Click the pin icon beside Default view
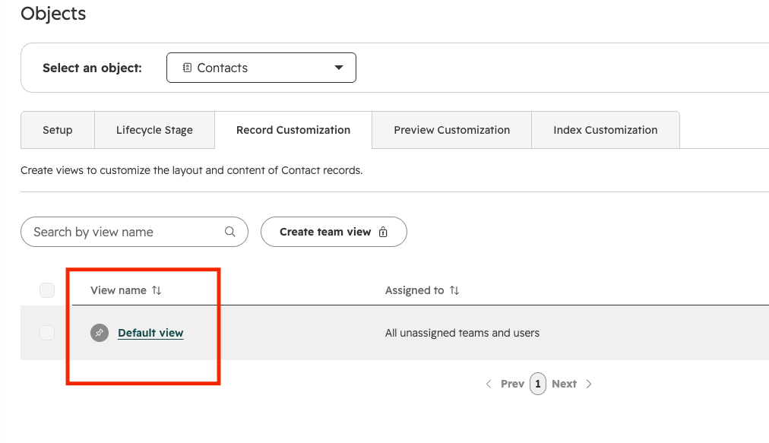Viewport: 769px width, 443px height. point(99,333)
